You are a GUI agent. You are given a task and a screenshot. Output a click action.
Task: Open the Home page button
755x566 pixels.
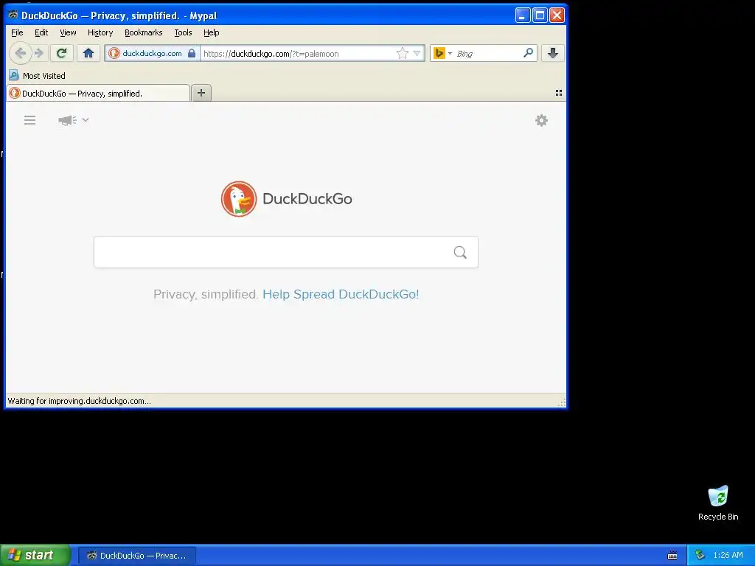pos(88,53)
